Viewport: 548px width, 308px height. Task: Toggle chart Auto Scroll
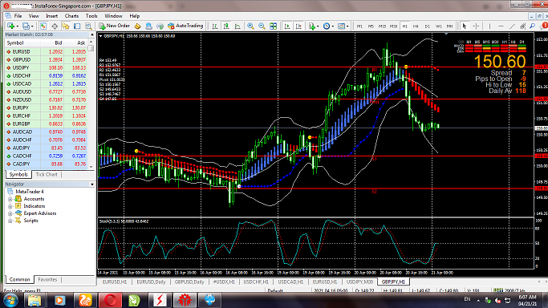click(x=287, y=26)
